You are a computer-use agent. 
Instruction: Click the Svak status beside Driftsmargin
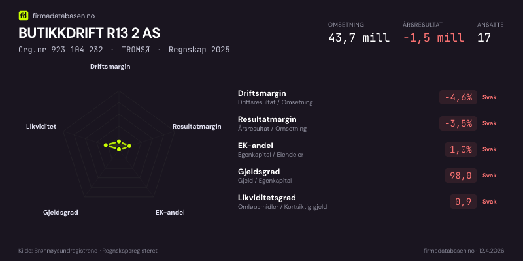point(489,97)
